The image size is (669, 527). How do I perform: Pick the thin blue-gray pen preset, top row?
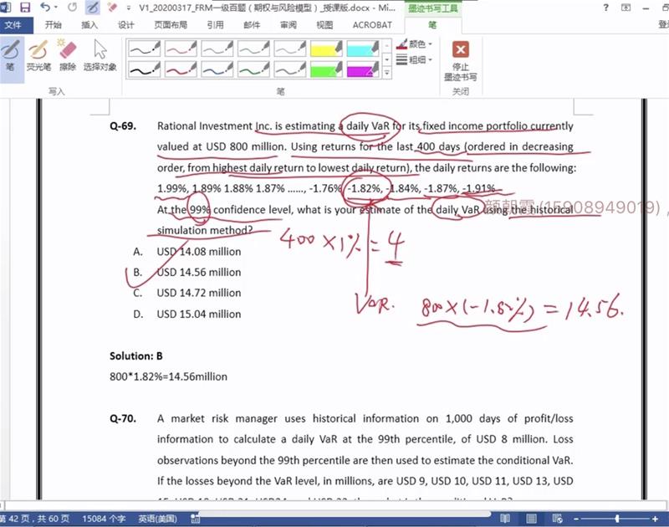point(217,49)
